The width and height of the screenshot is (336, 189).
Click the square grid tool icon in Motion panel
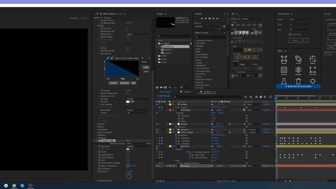[x=284, y=70]
